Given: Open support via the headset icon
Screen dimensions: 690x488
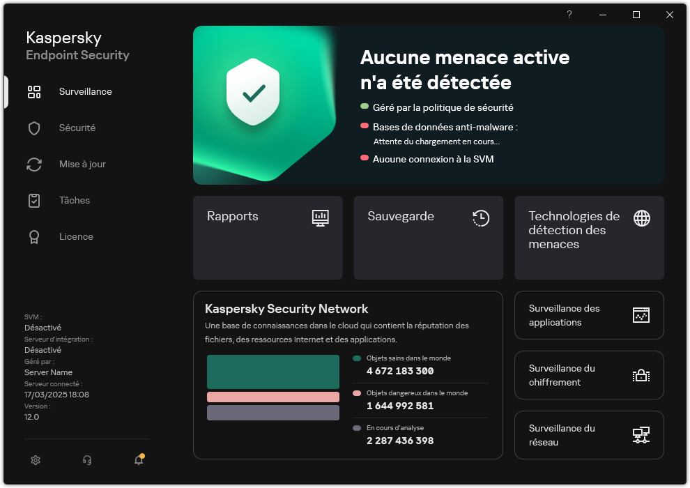Looking at the screenshot, I should pos(87,460).
